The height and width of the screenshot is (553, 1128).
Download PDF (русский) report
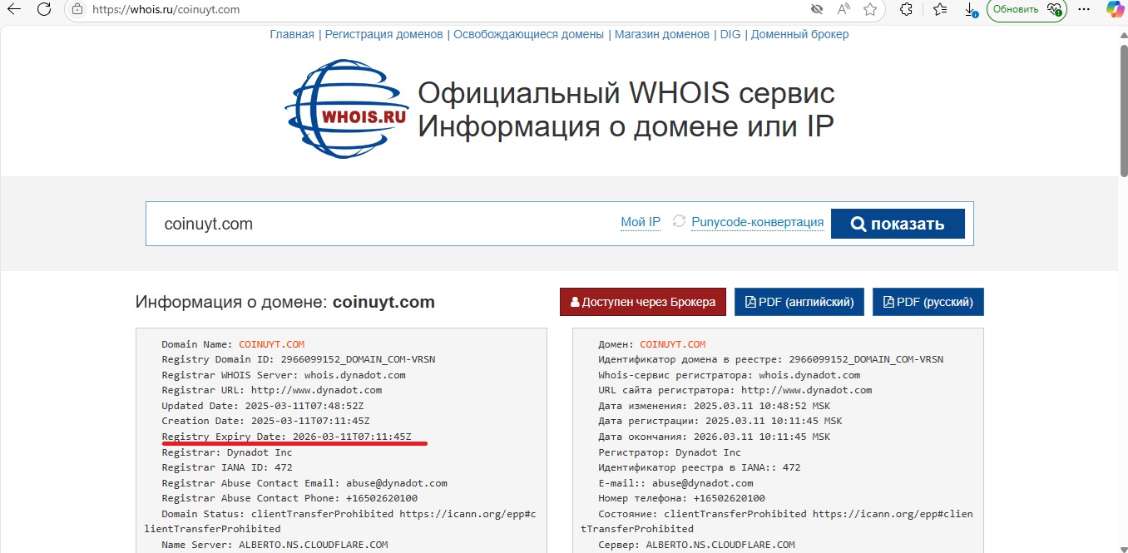point(928,302)
